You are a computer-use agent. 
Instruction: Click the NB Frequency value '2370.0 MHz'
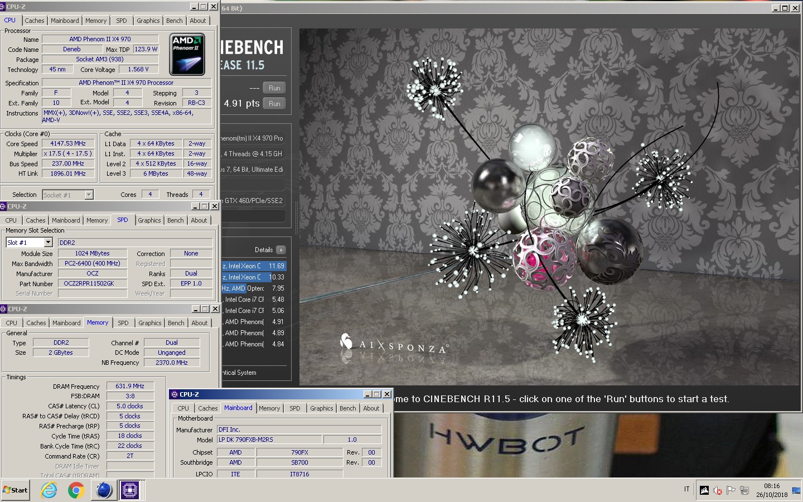tap(172, 363)
